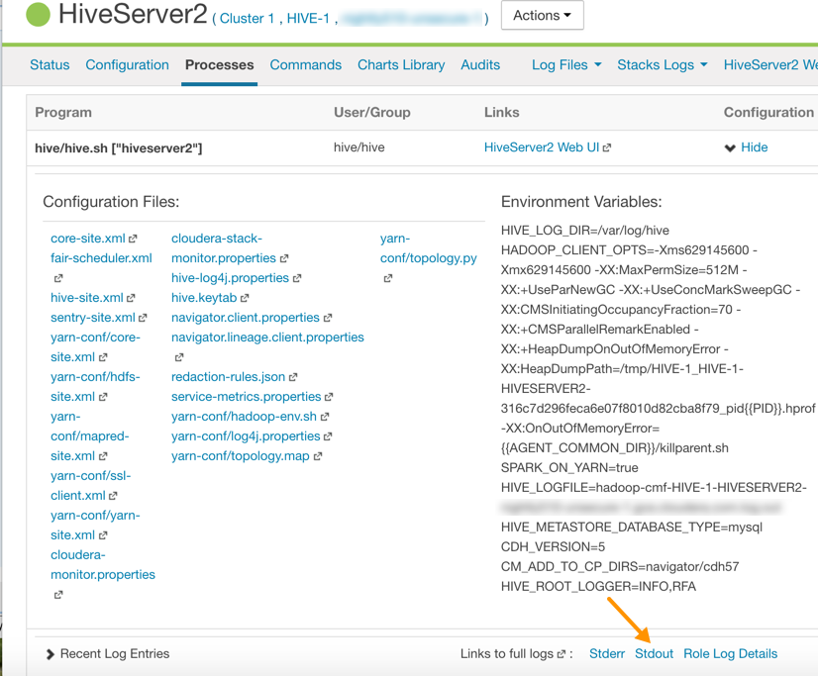Expand the Log Files dropdown menu

click(566, 65)
